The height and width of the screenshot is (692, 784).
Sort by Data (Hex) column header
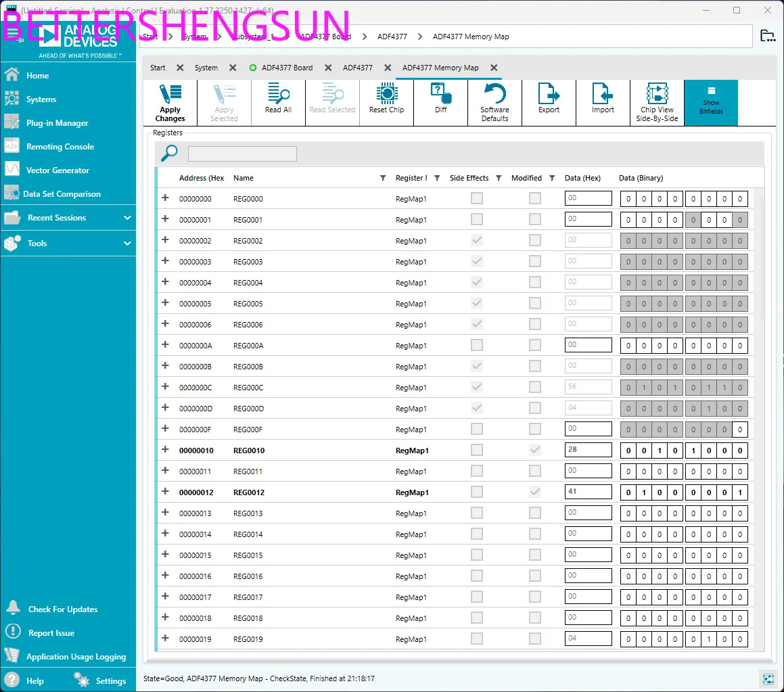(x=582, y=178)
